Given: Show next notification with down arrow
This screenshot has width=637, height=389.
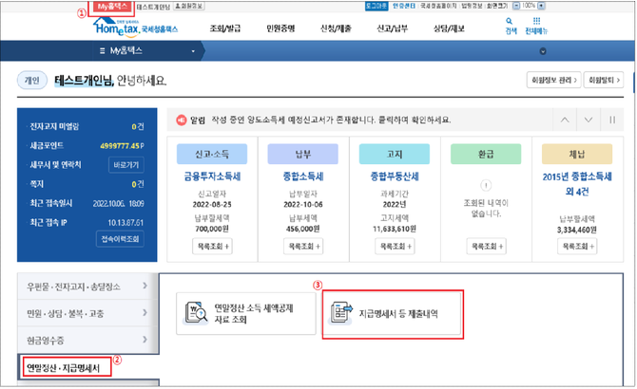Looking at the screenshot, I should (589, 120).
